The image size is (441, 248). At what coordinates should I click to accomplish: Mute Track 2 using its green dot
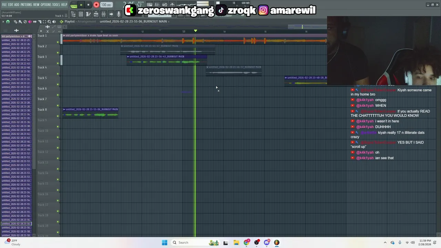click(58, 53)
